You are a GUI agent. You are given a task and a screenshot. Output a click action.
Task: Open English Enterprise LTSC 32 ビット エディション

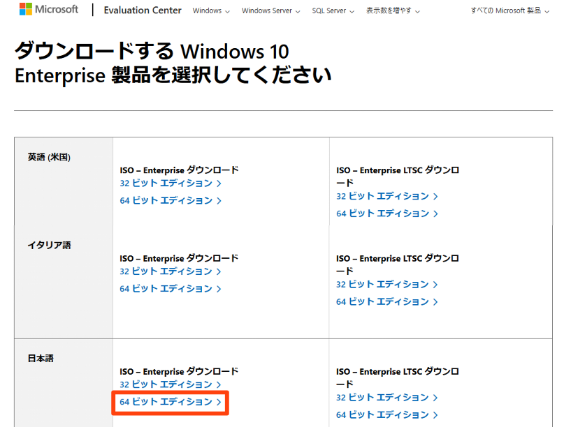[x=386, y=196]
